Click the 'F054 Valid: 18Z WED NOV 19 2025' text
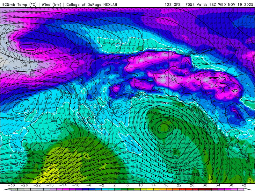Screen dimensions: 255x191 219,4
